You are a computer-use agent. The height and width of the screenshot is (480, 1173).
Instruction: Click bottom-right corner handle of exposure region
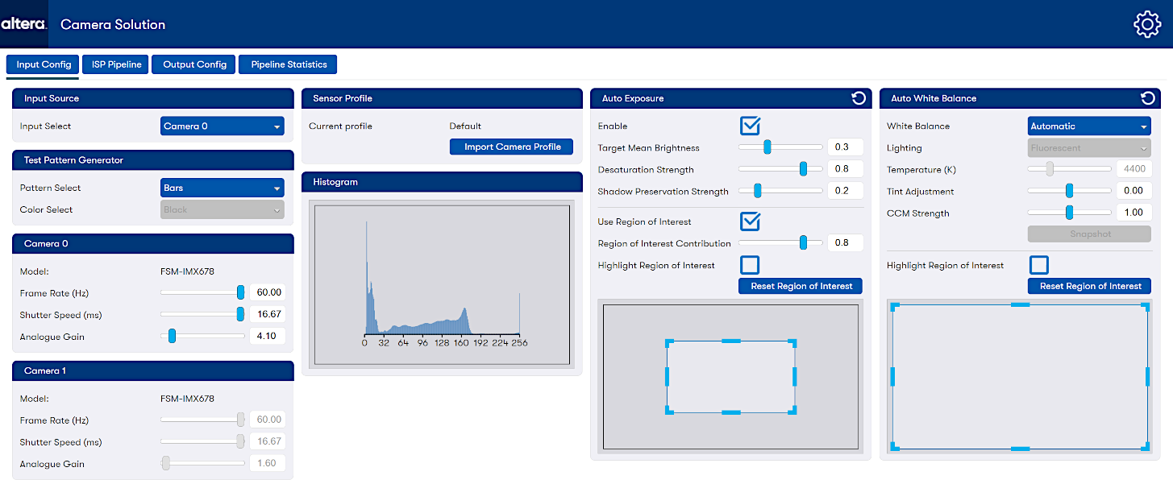point(793,411)
